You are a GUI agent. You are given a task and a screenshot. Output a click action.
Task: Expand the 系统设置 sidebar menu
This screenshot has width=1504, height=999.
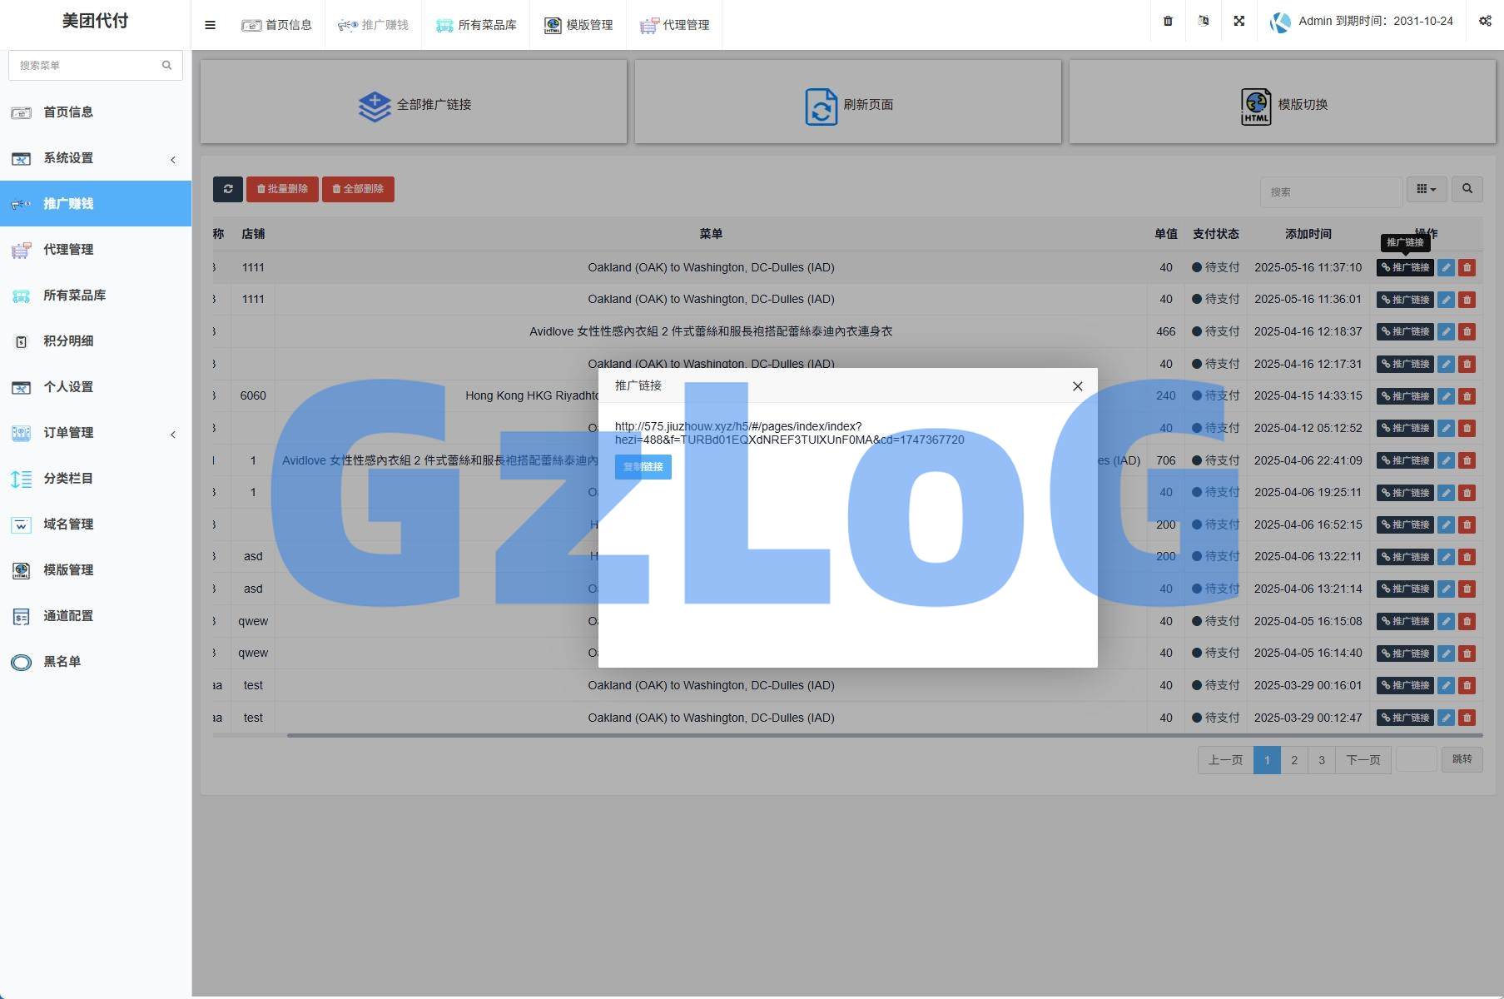pyautogui.click(x=95, y=158)
